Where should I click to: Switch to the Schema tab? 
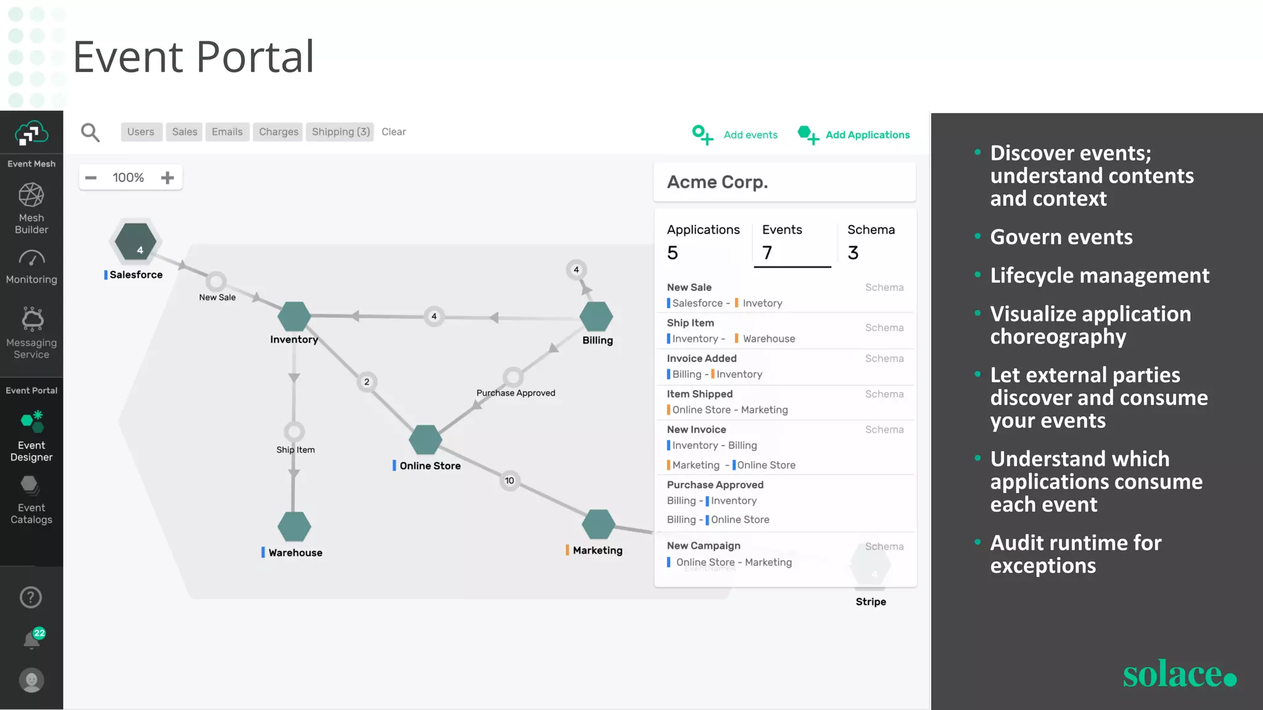click(871, 241)
